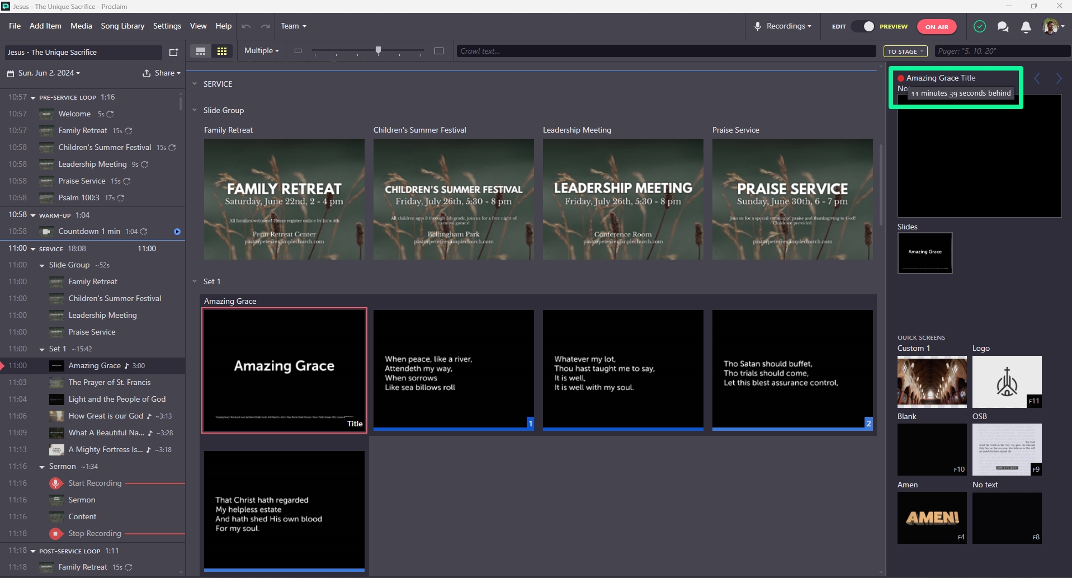Screen dimensions: 1072x578
Task: Click the redo arrow icon
Action: (x=265, y=26)
